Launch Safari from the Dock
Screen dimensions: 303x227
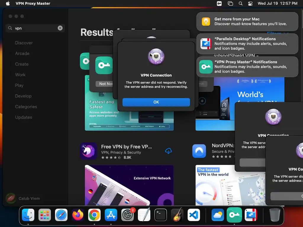[x=61, y=215]
